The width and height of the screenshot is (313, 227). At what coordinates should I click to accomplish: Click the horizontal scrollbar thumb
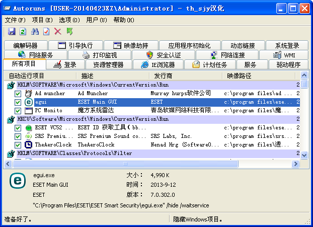pos(125,164)
